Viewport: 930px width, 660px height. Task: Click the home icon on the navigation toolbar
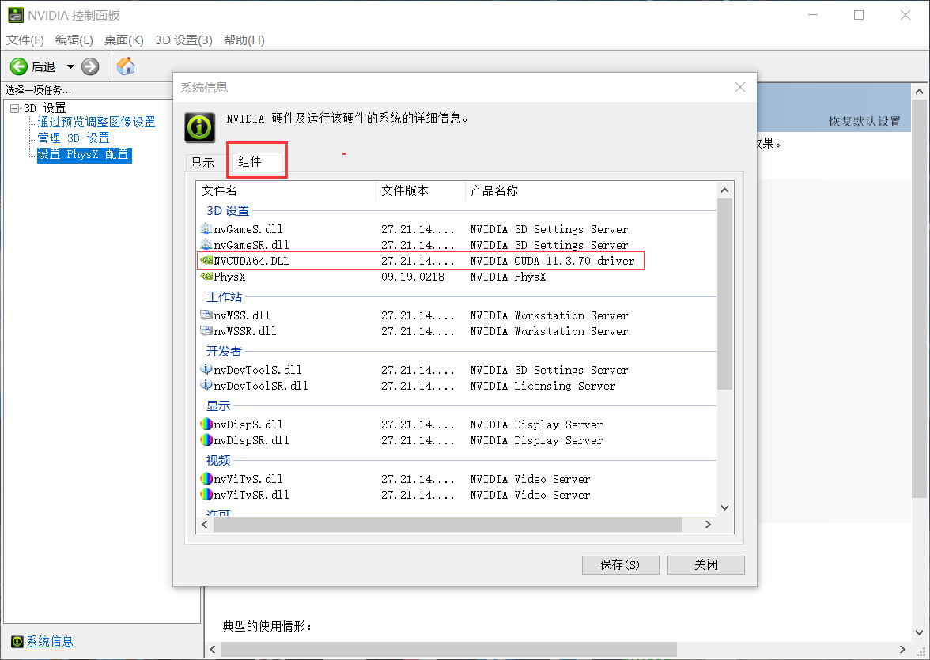(125, 66)
